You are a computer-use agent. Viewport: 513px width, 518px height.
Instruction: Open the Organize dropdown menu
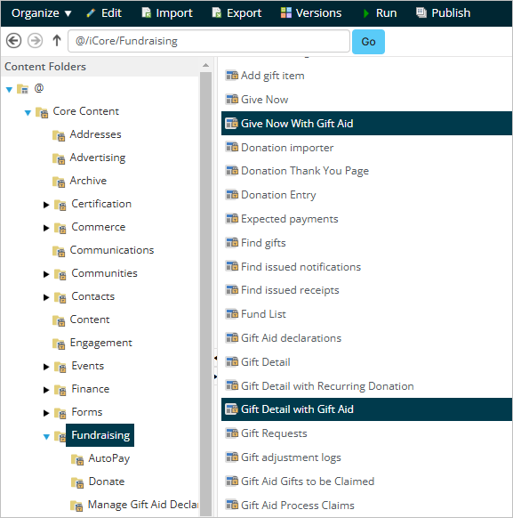tap(41, 13)
